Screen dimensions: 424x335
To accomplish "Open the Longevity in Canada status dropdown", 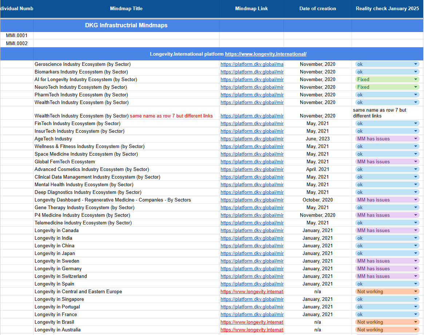I will pos(415,231).
